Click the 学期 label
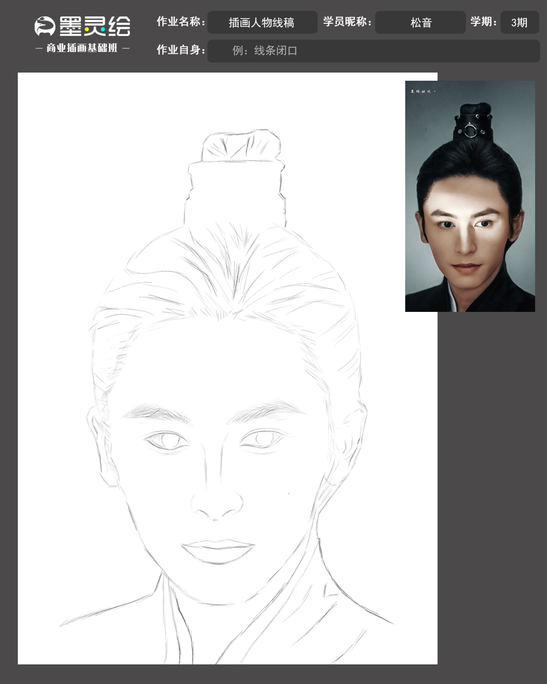547x684 pixels. pos(484,22)
